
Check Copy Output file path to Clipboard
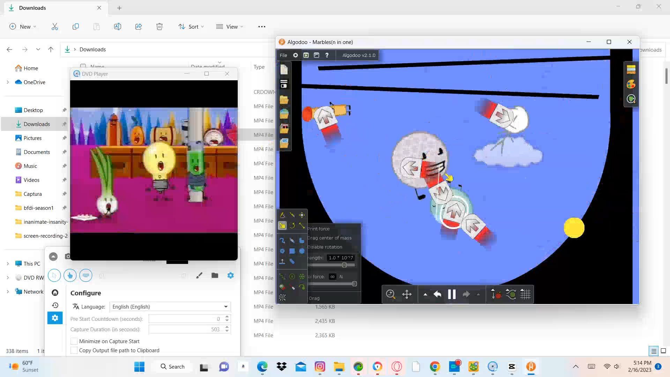point(74,350)
